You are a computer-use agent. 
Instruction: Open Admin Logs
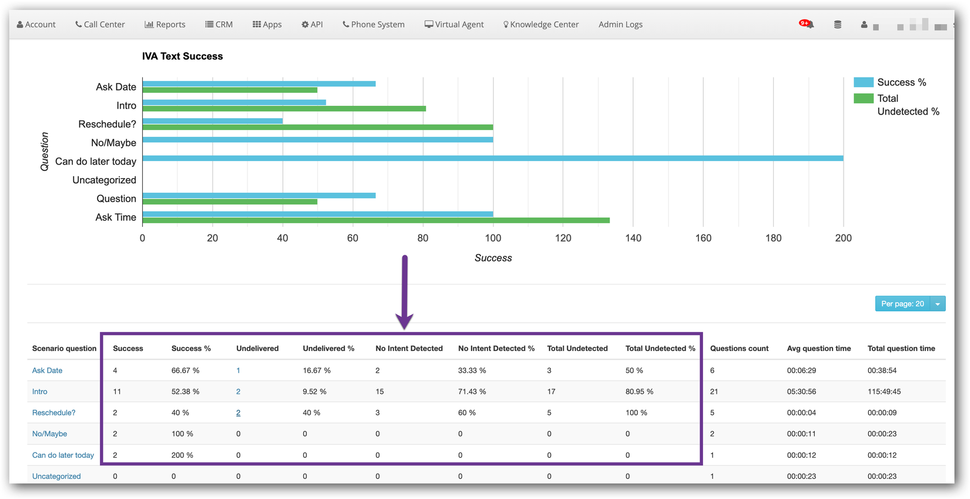pyautogui.click(x=620, y=25)
